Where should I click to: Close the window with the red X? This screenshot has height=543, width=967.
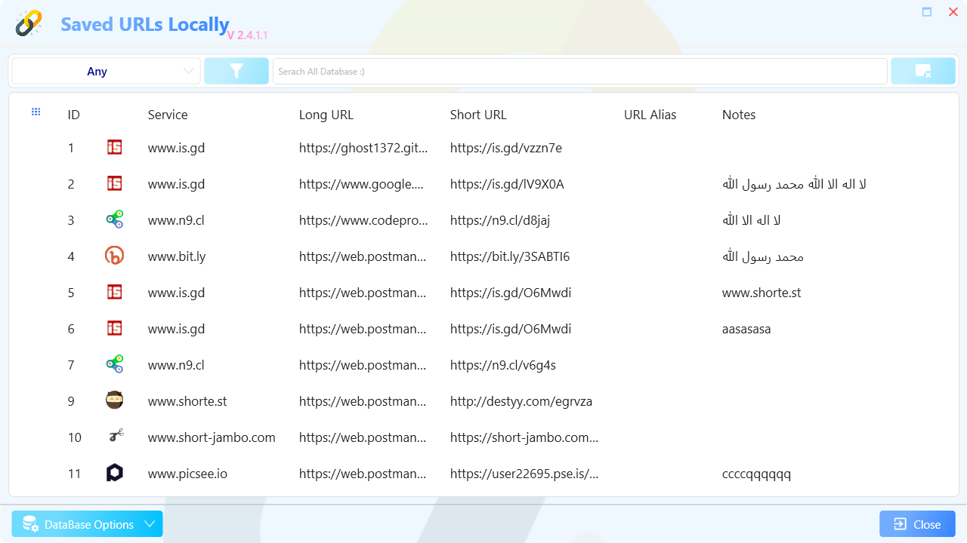[953, 12]
